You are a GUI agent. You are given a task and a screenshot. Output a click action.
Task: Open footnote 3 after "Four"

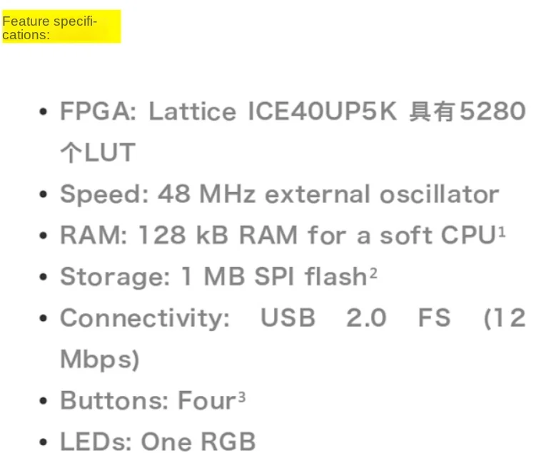pyautogui.click(x=241, y=395)
